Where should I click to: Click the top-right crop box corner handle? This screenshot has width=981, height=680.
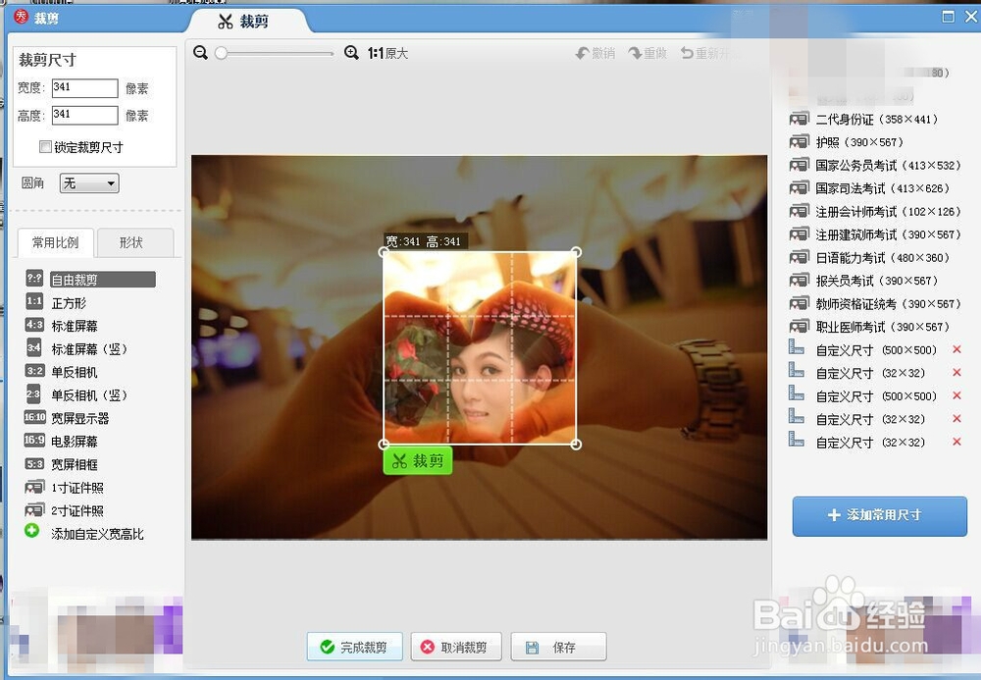pyautogui.click(x=576, y=252)
